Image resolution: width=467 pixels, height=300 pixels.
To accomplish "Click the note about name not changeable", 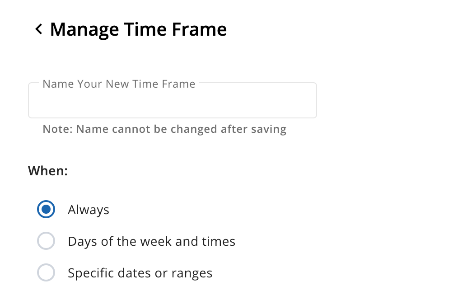I will pos(164,129).
